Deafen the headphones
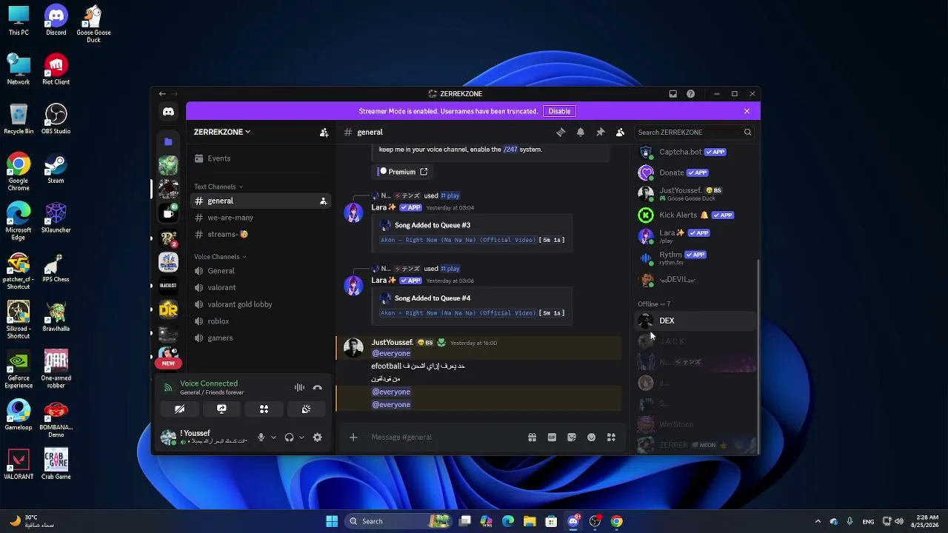Image resolution: width=948 pixels, height=533 pixels. 289,438
